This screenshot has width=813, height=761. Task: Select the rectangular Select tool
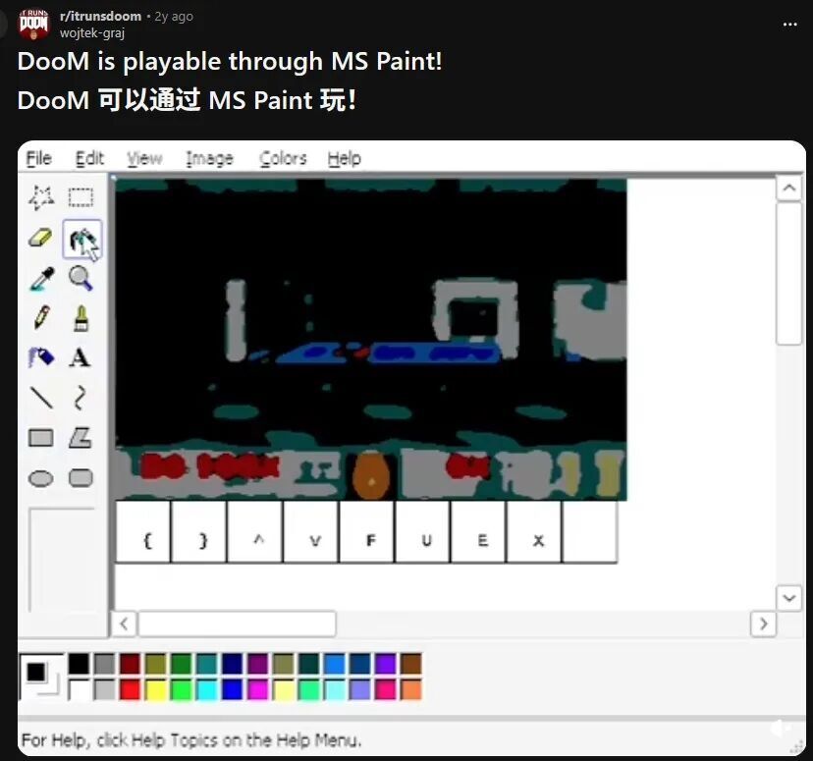[x=81, y=197]
